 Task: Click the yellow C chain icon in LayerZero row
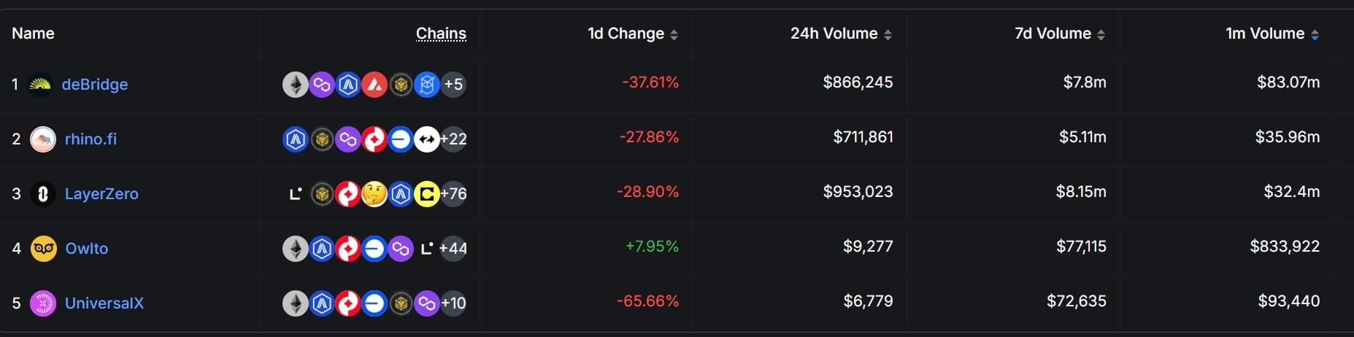click(x=427, y=194)
